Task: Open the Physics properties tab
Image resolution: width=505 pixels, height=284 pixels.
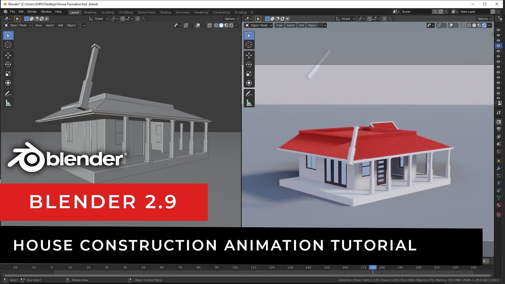Action: pos(499,183)
